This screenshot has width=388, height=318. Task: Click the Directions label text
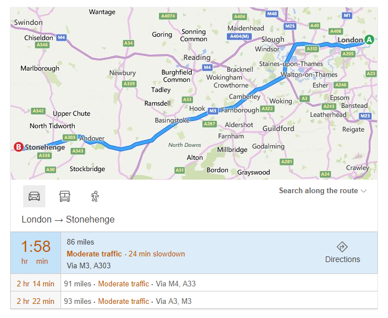[343, 259]
